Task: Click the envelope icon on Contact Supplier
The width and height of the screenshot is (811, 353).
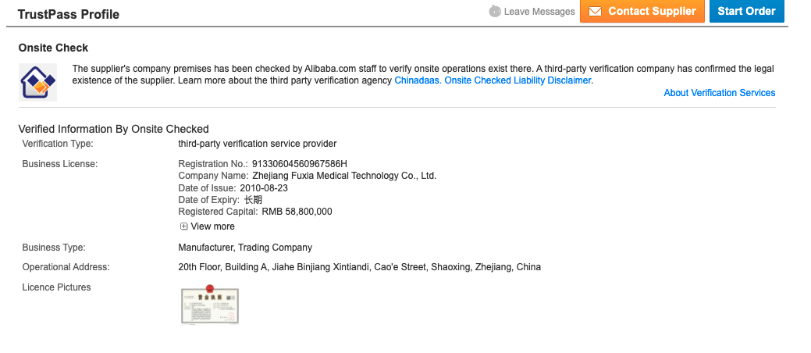Action: click(x=595, y=12)
